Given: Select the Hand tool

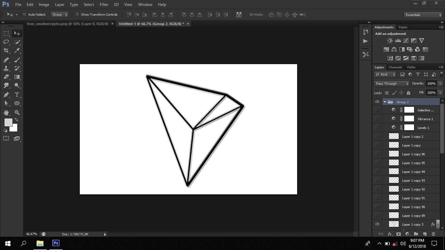Looking at the screenshot, I should 6,113.
